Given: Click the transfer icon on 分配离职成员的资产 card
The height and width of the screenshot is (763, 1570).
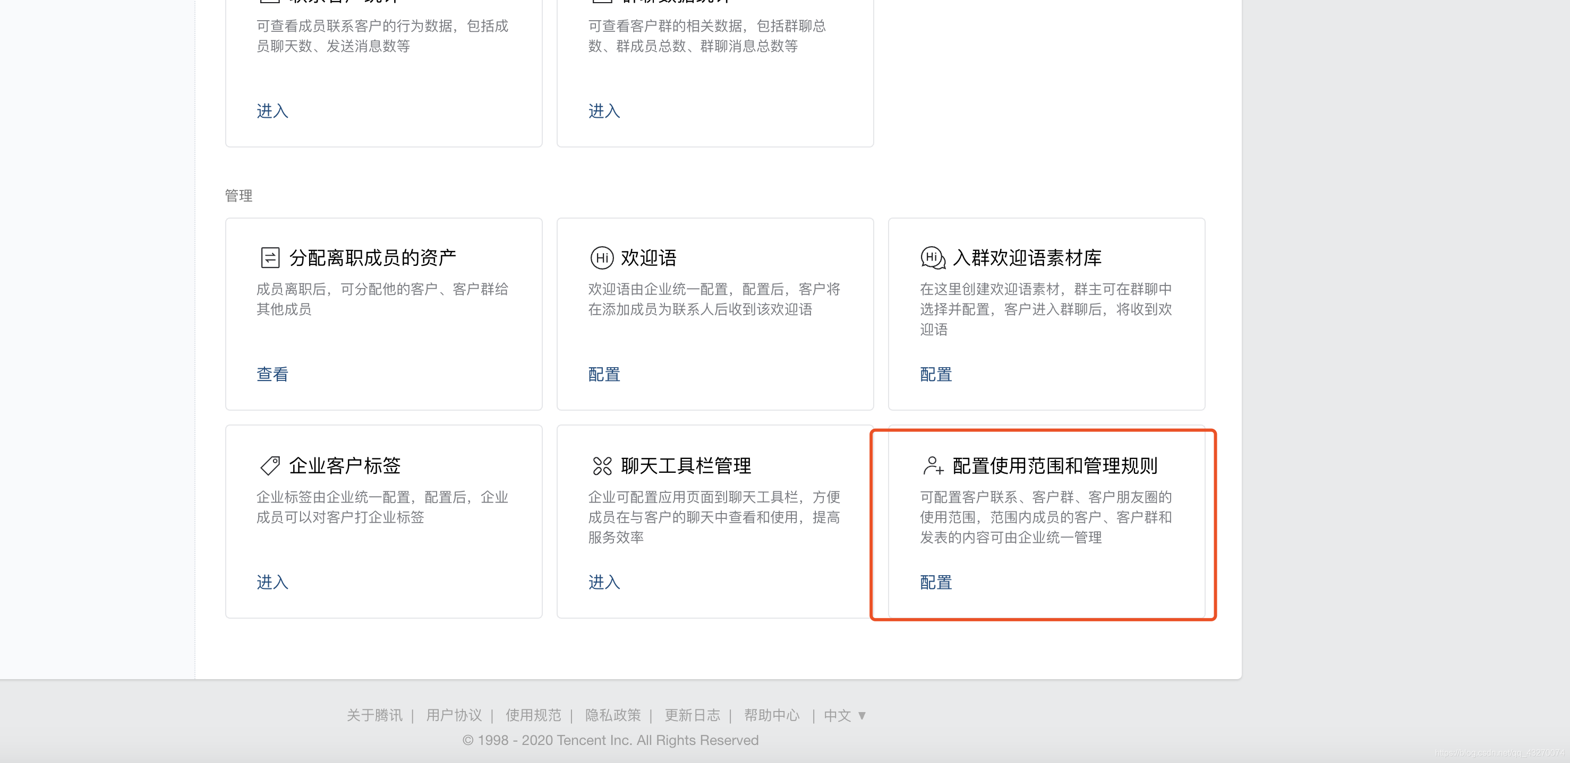Looking at the screenshot, I should pyautogui.click(x=270, y=257).
